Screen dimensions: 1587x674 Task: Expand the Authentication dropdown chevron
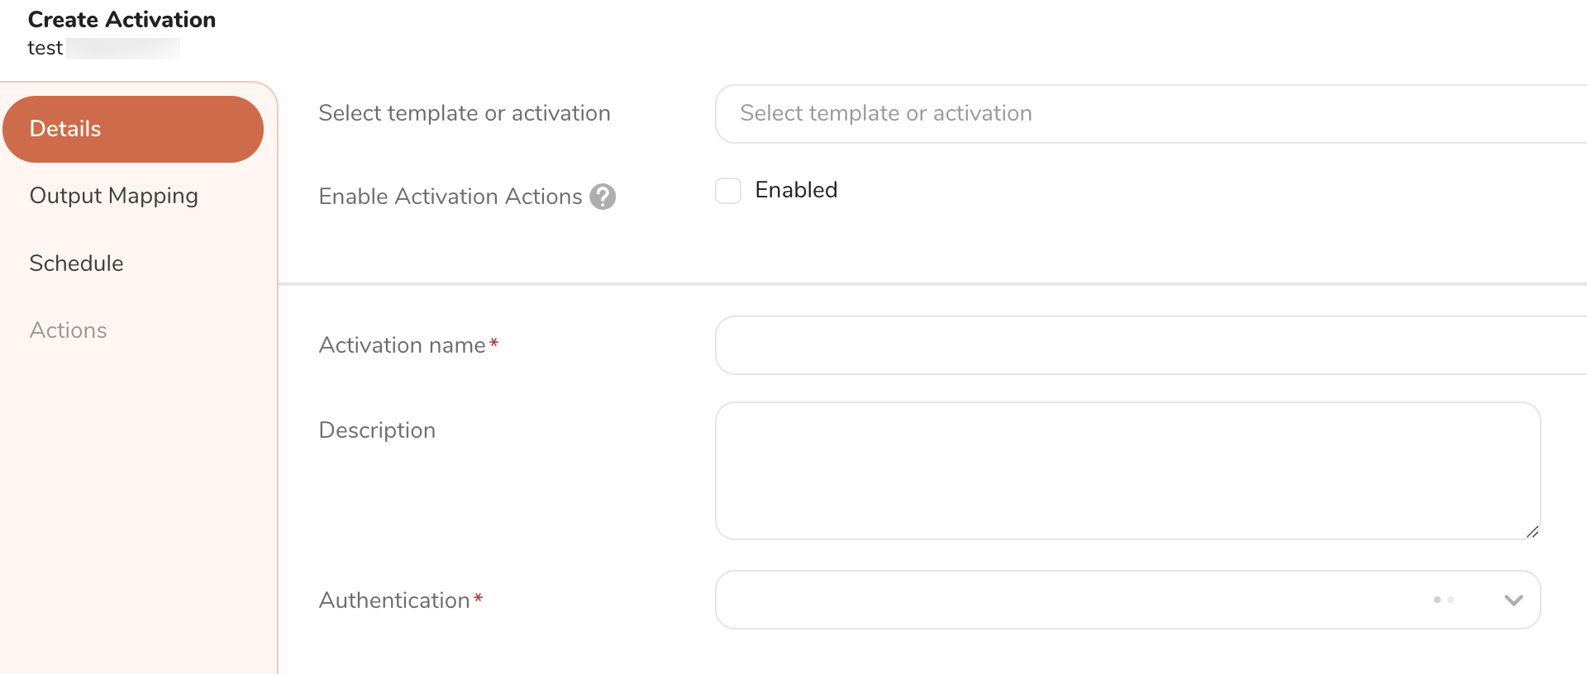[1513, 600]
